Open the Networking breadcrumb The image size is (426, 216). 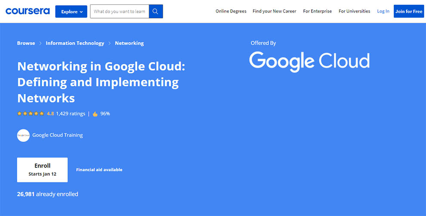[x=130, y=43]
